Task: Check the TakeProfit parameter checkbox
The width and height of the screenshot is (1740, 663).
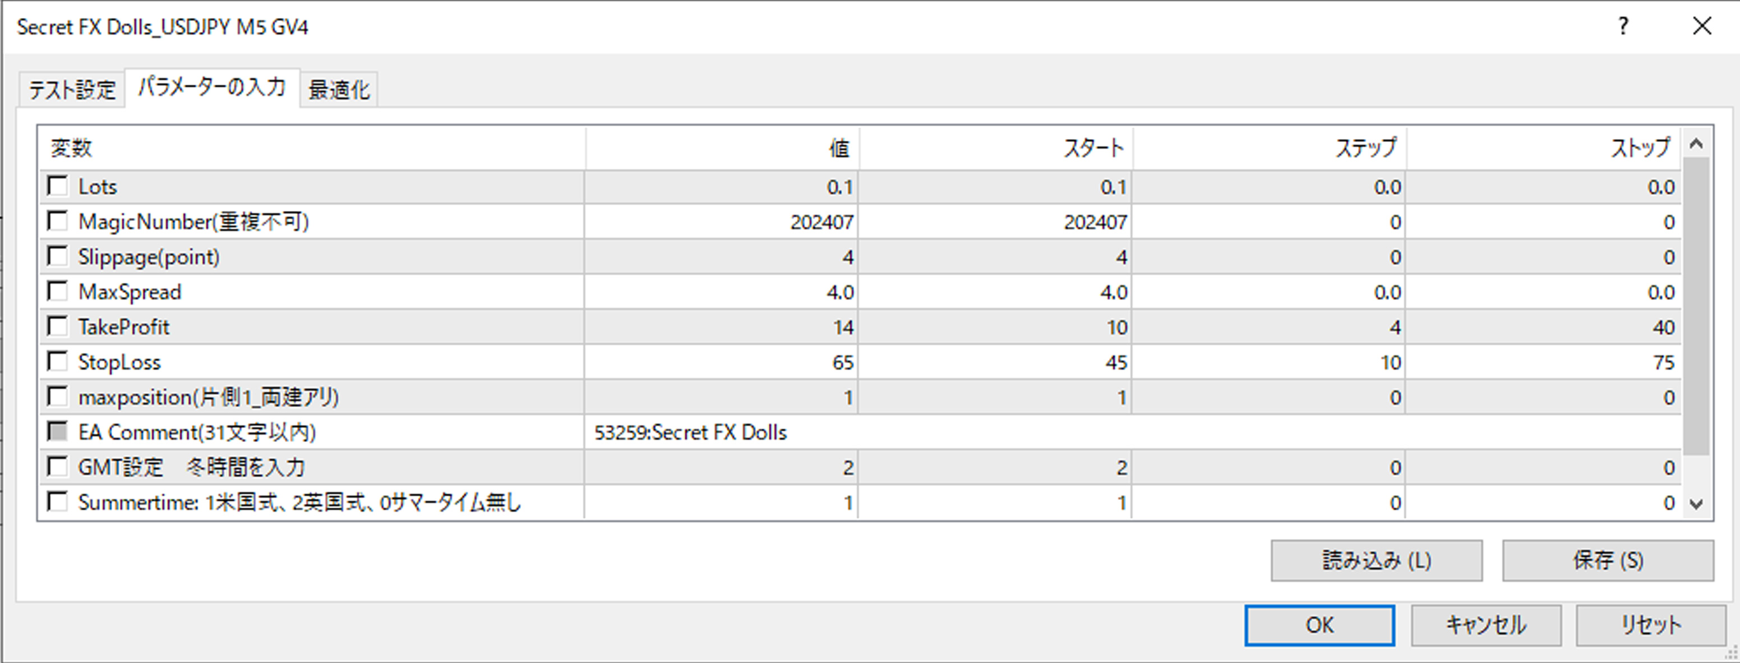Action: (x=58, y=326)
